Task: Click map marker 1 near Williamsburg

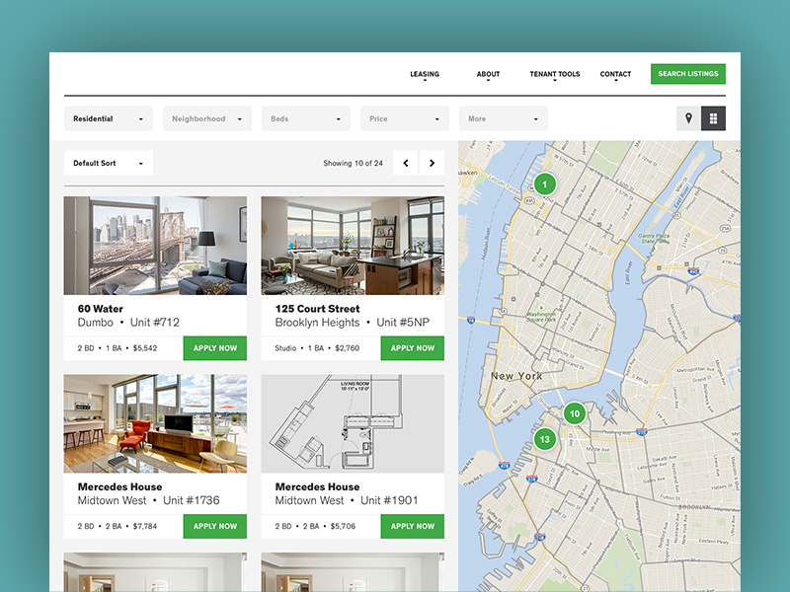Action: pos(544,184)
